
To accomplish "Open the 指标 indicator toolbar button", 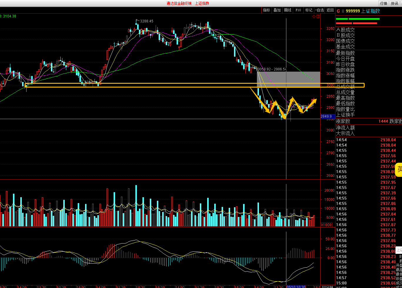I will click(266, 10).
